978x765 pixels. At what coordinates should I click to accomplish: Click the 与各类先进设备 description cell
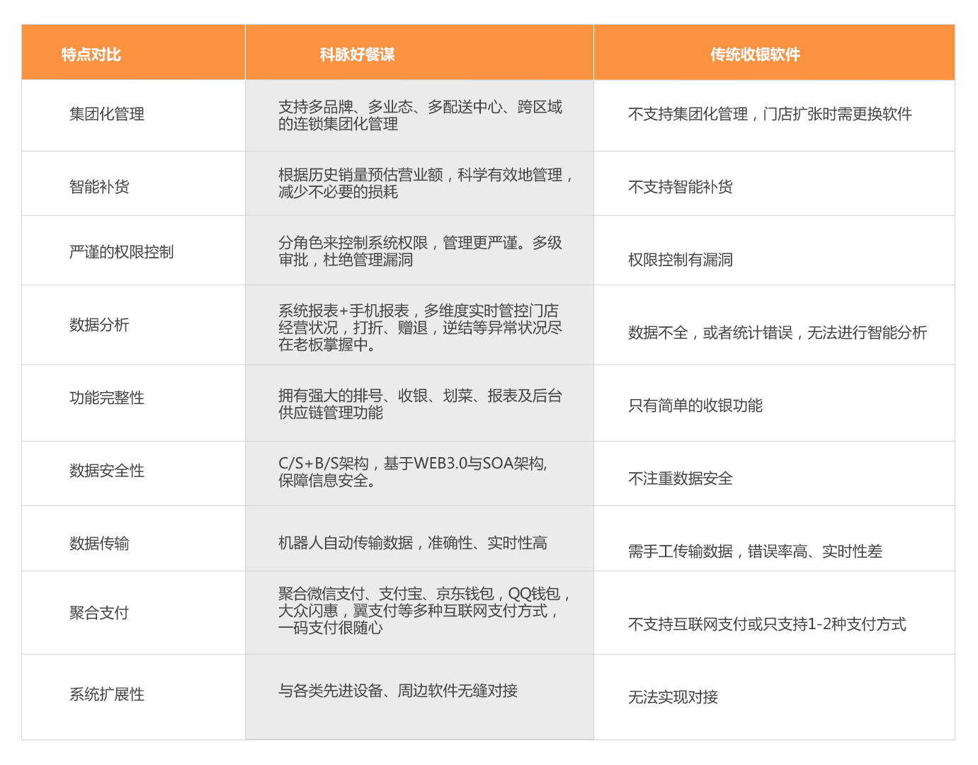pos(419,697)
